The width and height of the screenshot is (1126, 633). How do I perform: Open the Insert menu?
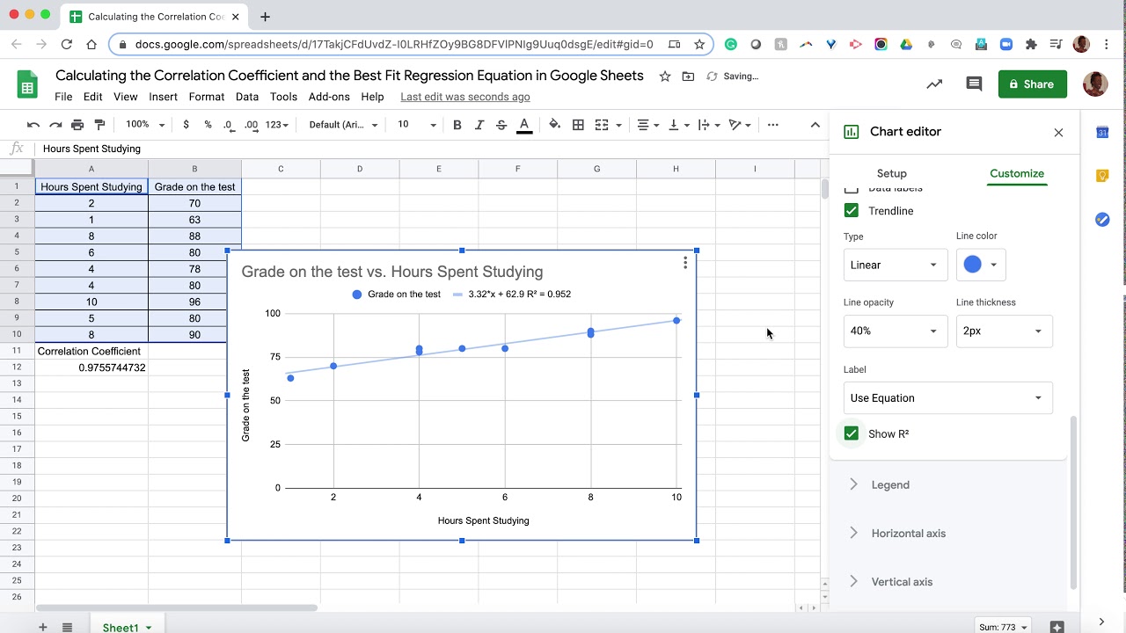tap(163, 97)
